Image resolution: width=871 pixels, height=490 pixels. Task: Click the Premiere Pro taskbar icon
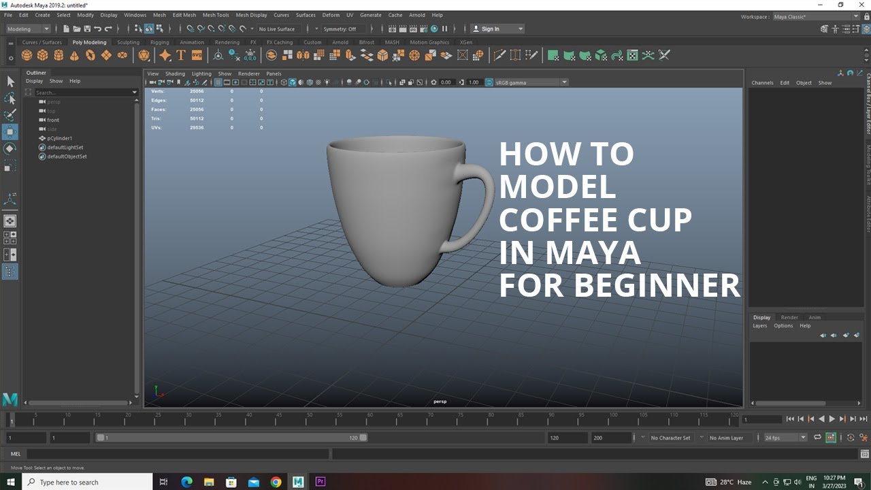tap(321, 482)
